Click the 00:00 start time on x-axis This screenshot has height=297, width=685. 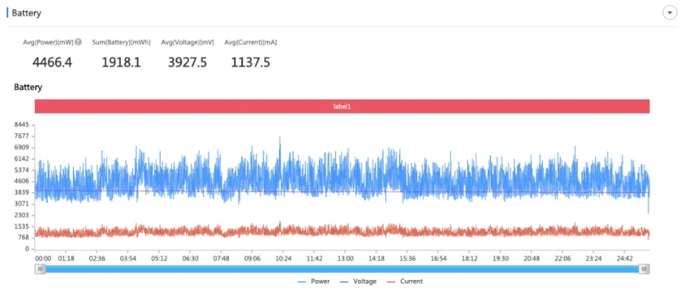pyautogui.click(x=43, y=258)
